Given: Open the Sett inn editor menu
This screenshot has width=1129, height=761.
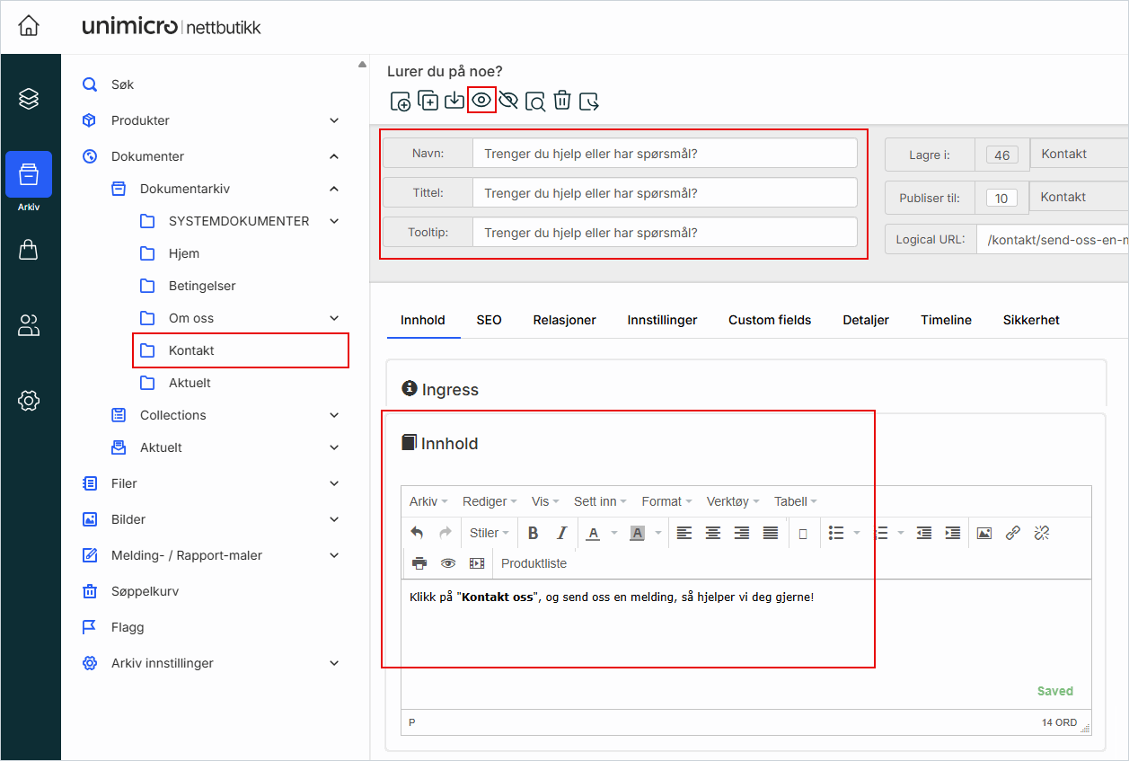Looking at the screenshot, I should coord(600,501).
